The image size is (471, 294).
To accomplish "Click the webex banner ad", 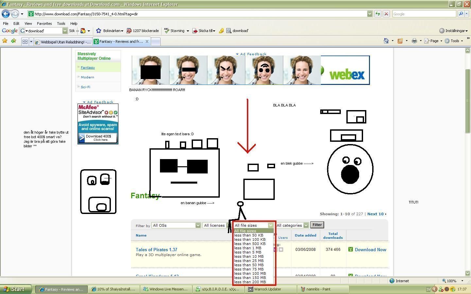I will point(251,70).
